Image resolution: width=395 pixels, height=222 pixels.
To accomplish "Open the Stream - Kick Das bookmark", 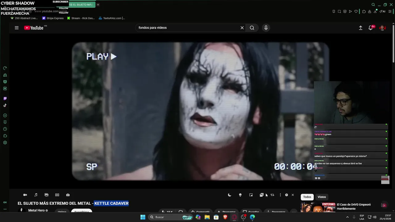I will (81, 18).
